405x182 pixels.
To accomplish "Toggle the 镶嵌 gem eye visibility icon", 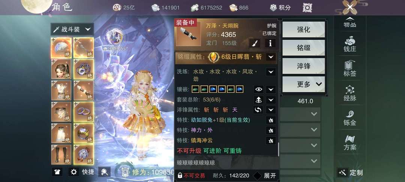I will click(259, 90).
